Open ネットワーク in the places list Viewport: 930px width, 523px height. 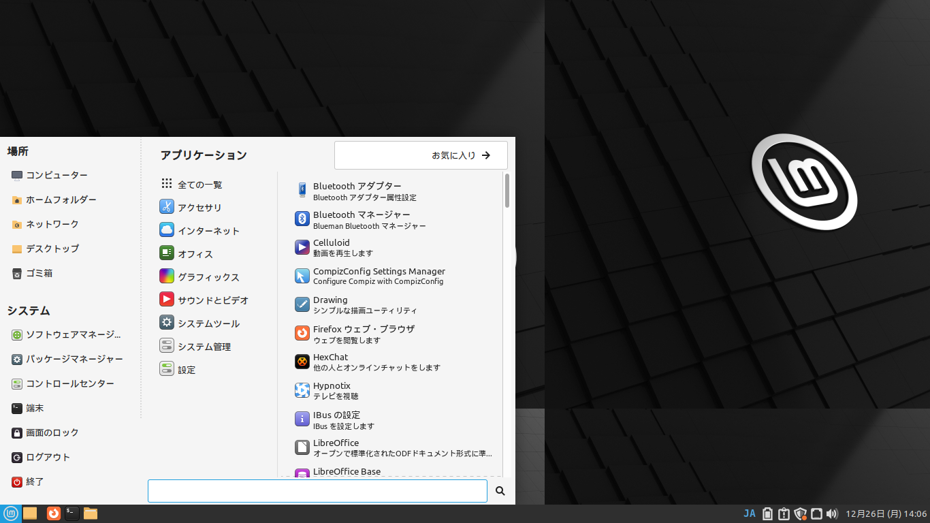[x=45, y=224]
